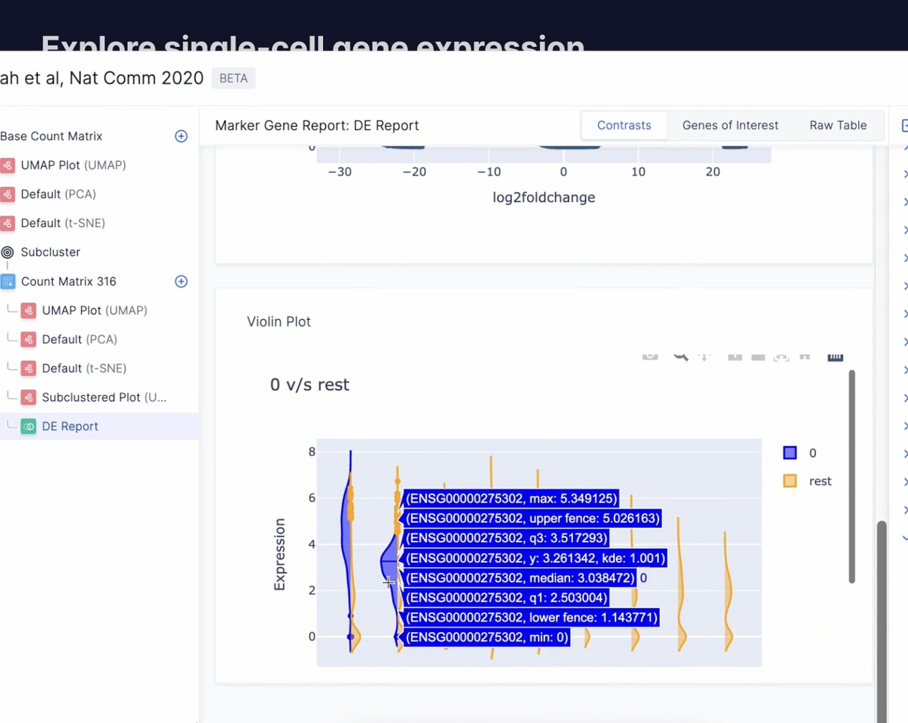Image resolution: width=908 pixels, height=723 pixels.
Task: Click the plus button next to Base Count Matrix
Action: (x=181, y=136)
